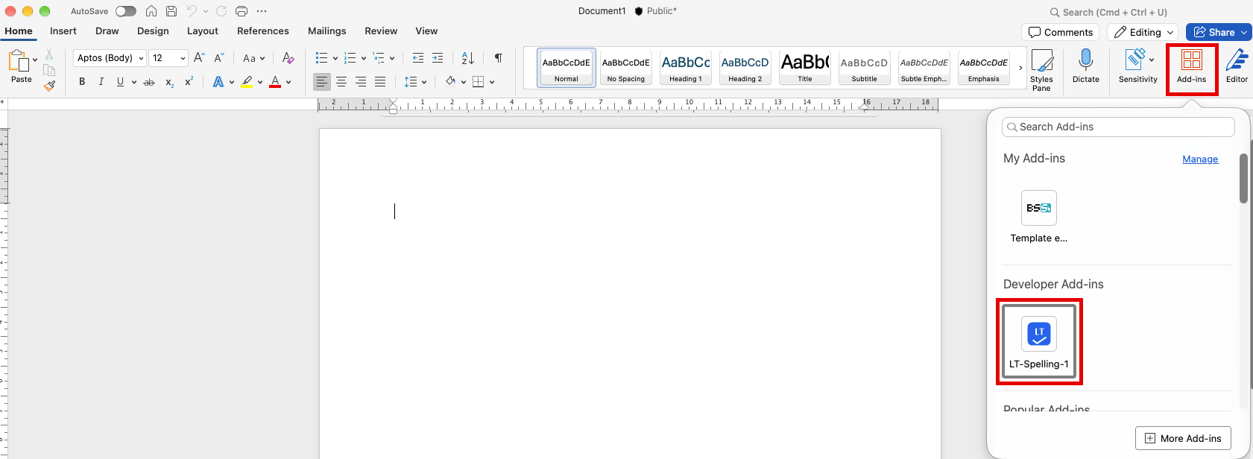Open the Template e... add-in
The image size is (1253, 459).
[1039, 217]
